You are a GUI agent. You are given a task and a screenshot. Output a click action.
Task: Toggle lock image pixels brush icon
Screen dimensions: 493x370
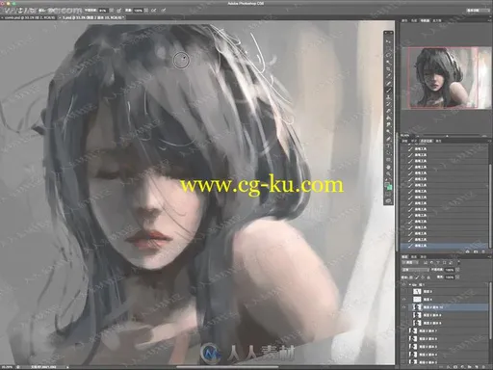click(417, 277)
